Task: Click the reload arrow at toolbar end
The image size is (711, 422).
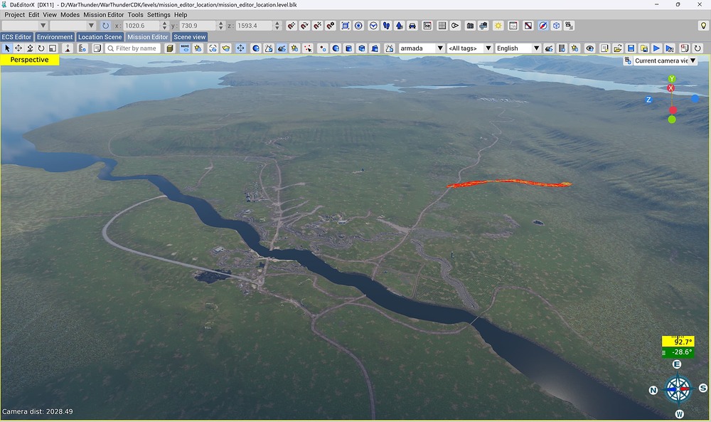Action: pos(697,48)
